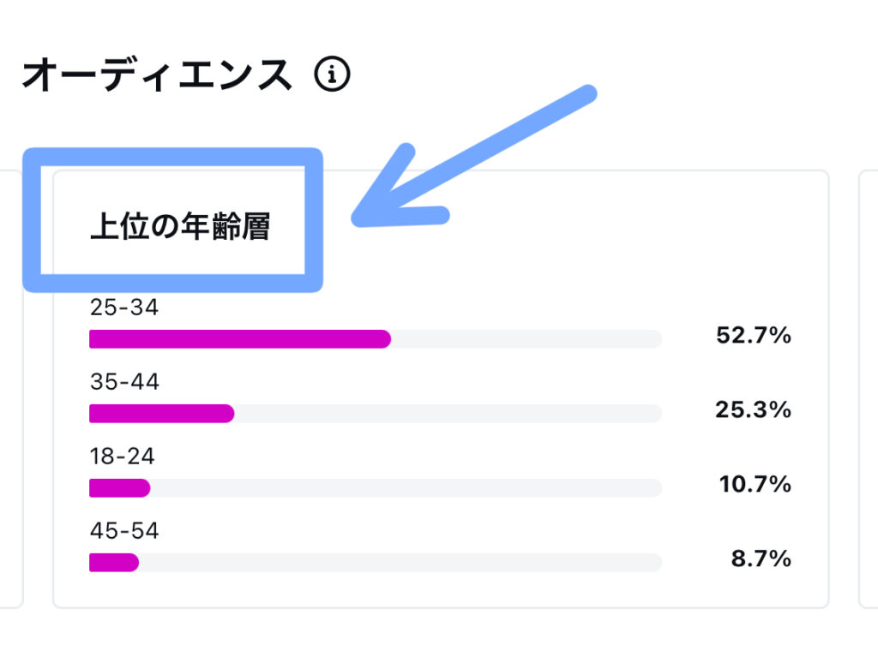Click the 35-44 age range label

(124, 381)
